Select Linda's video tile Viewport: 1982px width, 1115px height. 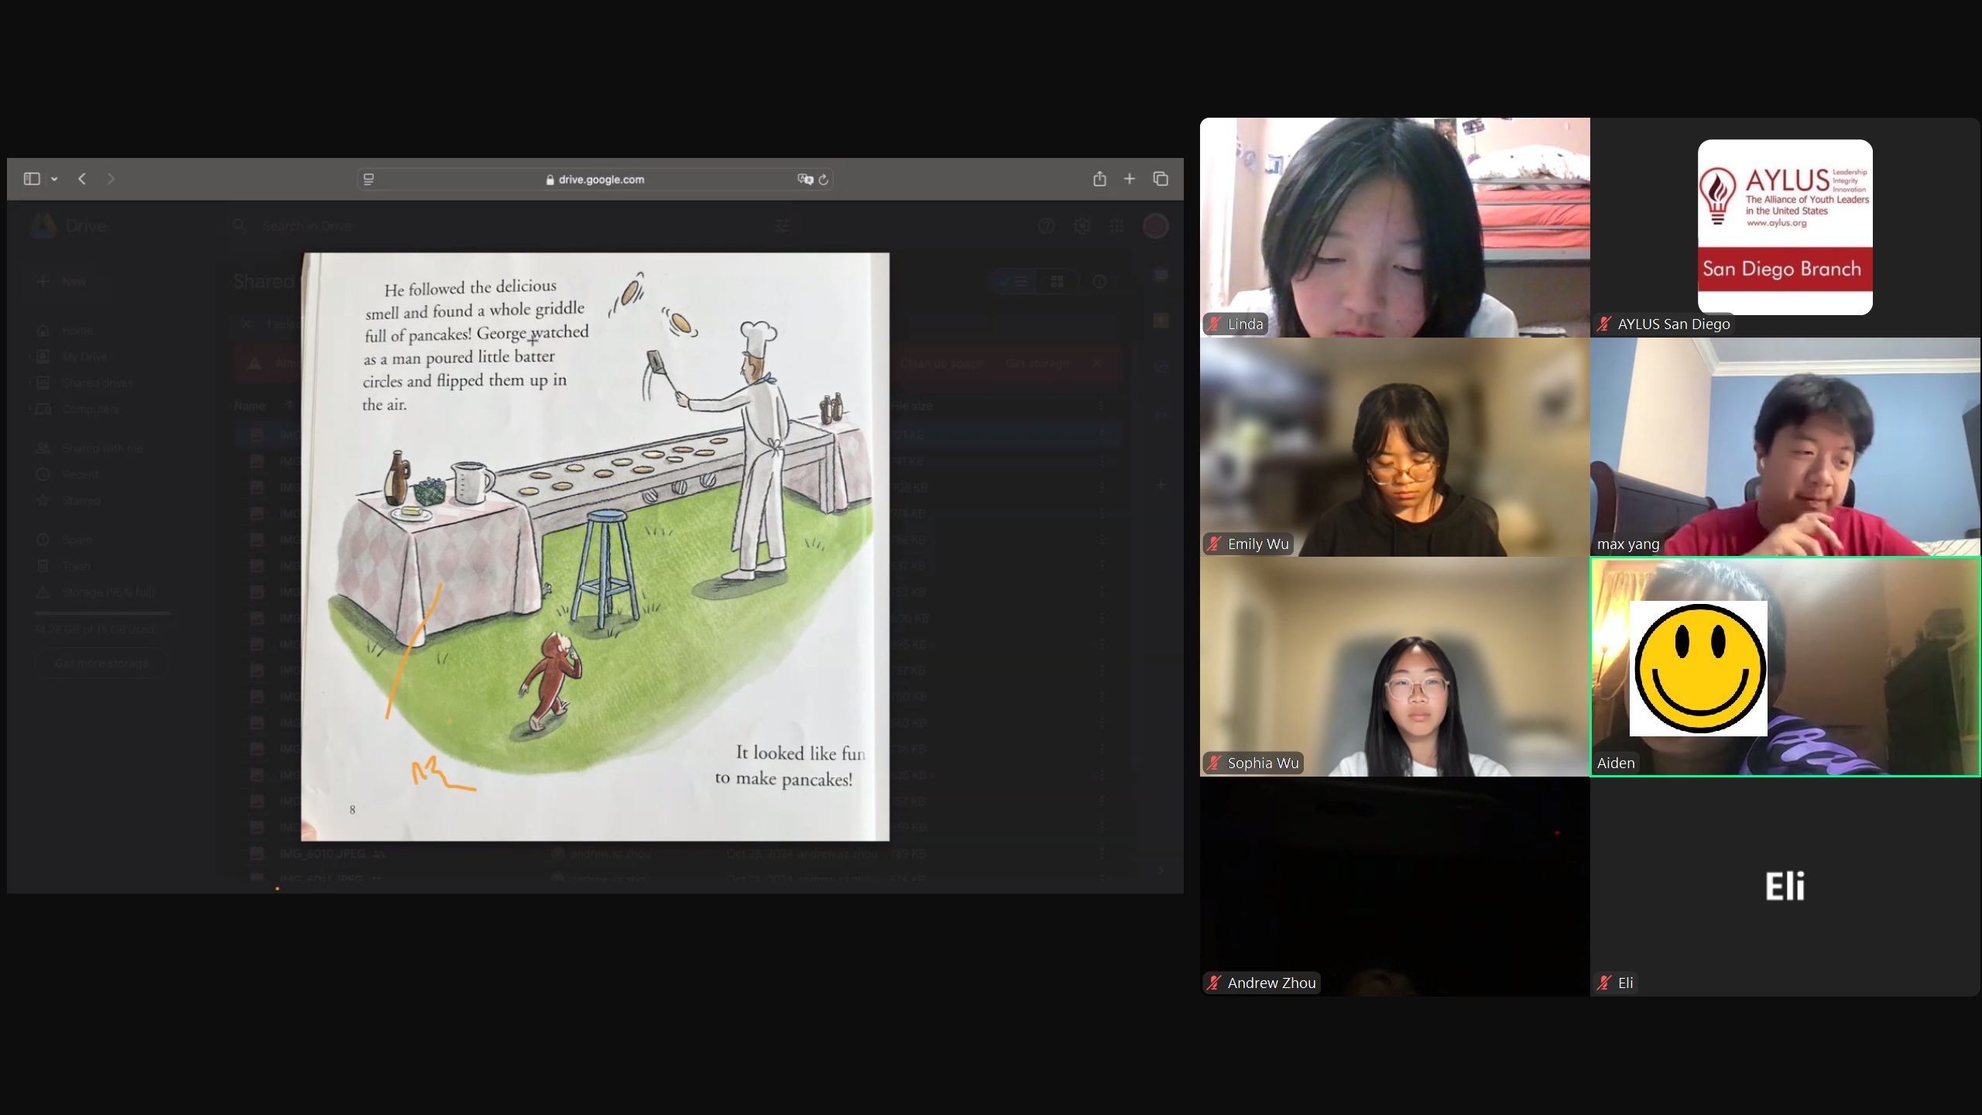tap(1395, 228)
